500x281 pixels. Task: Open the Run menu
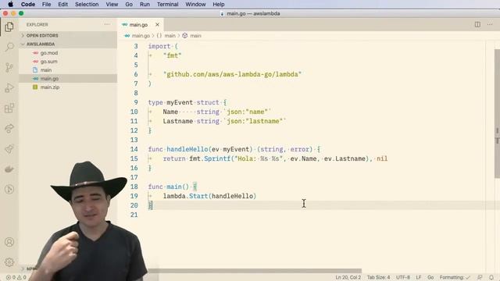(x=145, y=4)
